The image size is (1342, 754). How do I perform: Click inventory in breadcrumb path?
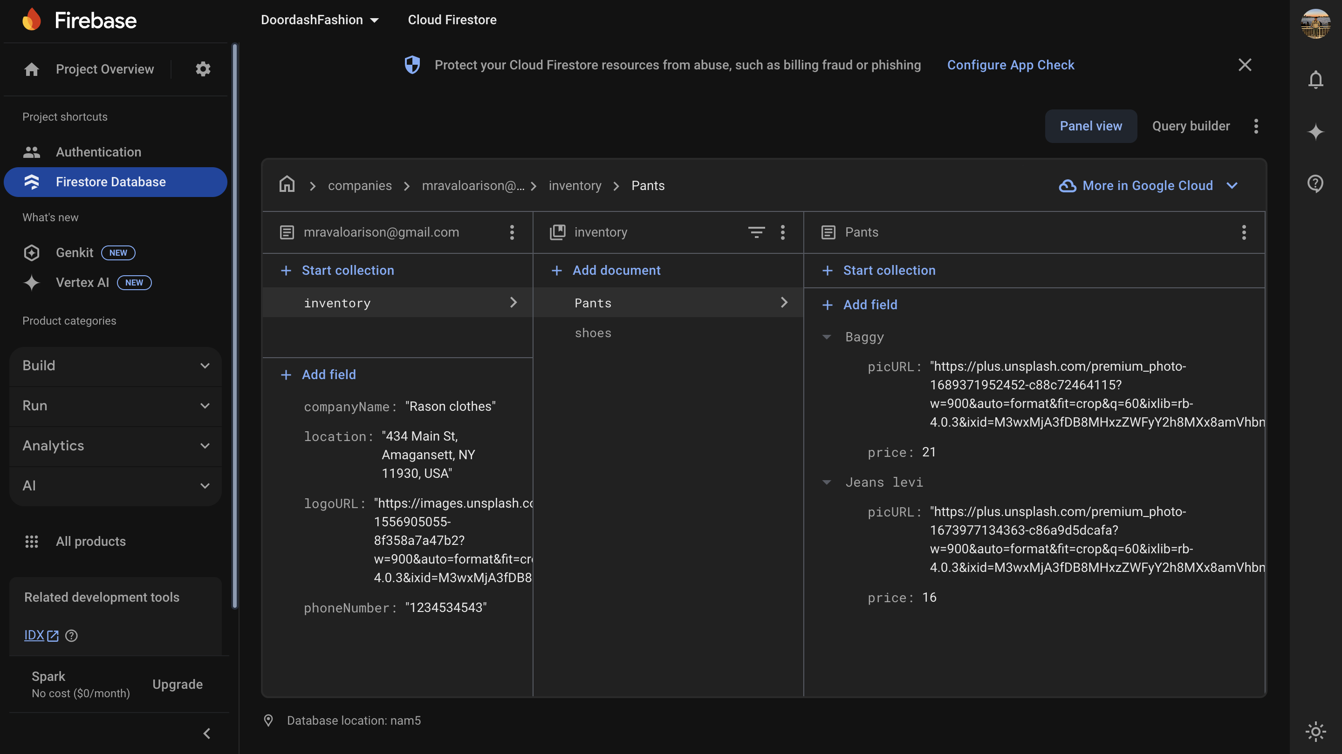coord(575,185)
